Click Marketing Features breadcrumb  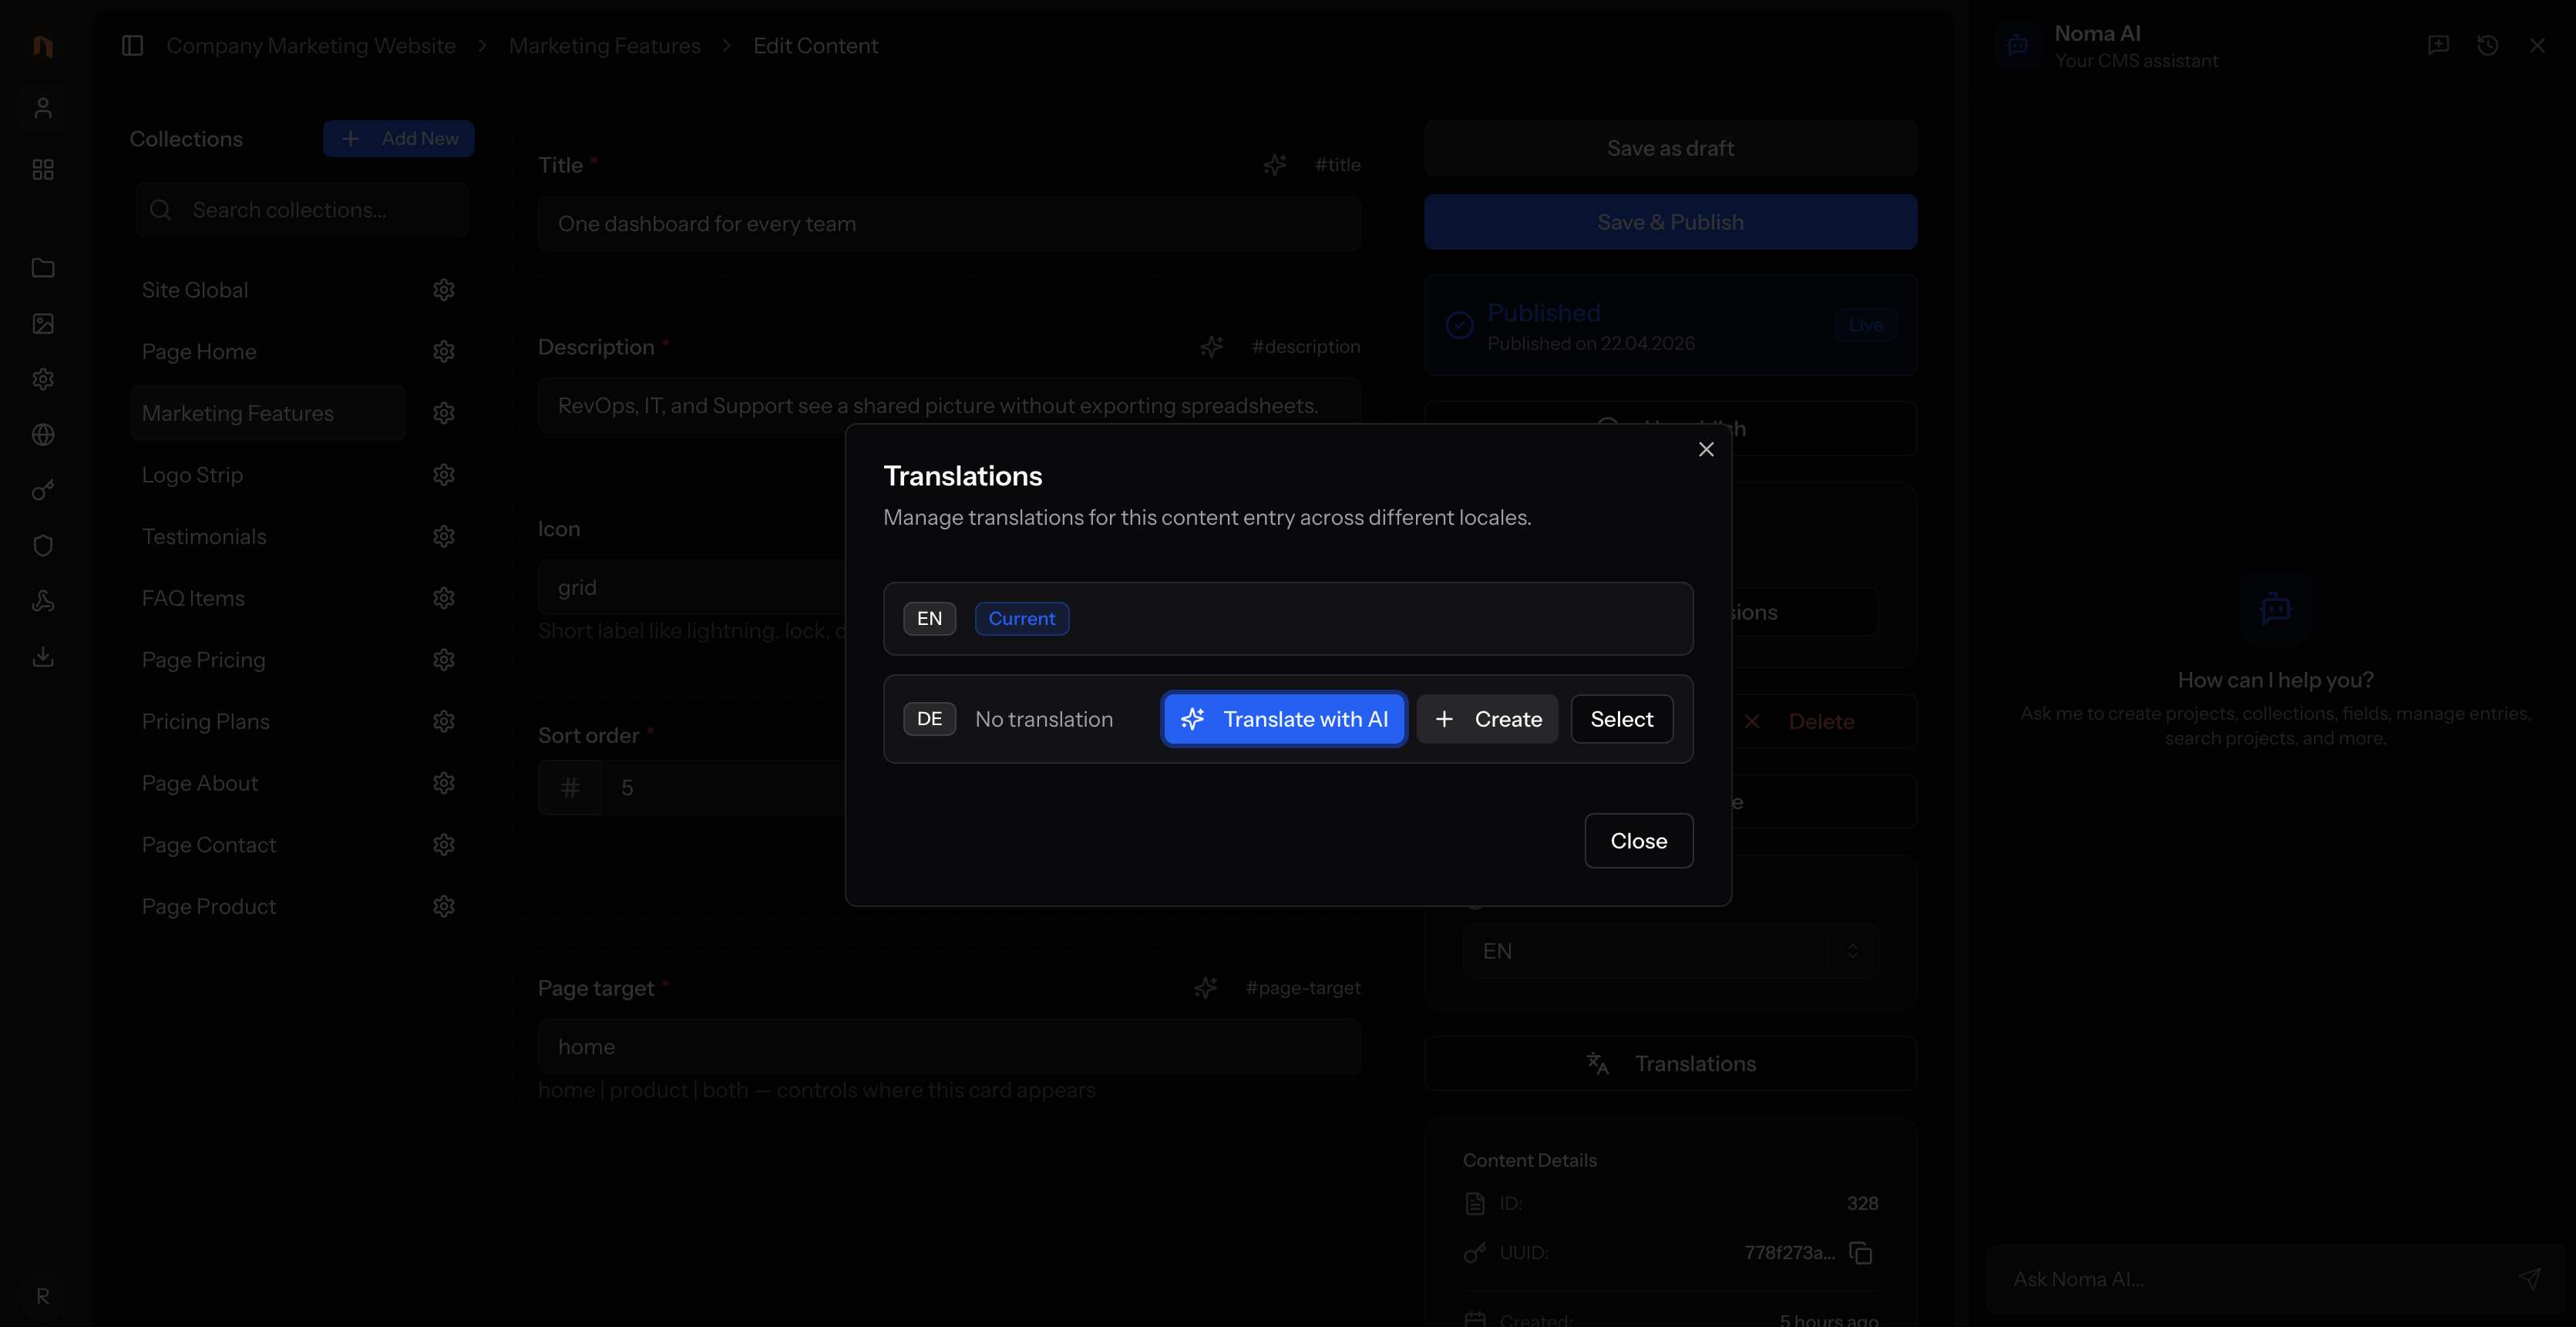(604, 46)
